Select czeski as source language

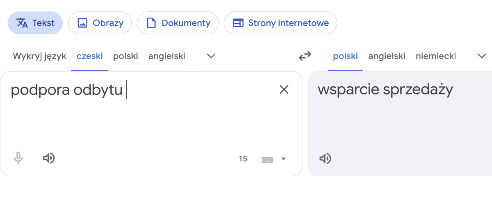point(90,56)
